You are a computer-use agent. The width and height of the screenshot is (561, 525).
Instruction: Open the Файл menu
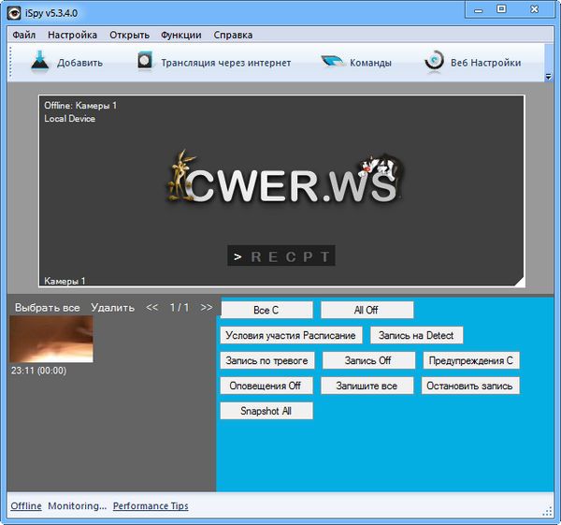pyautogui.click(x=24, y=36)
